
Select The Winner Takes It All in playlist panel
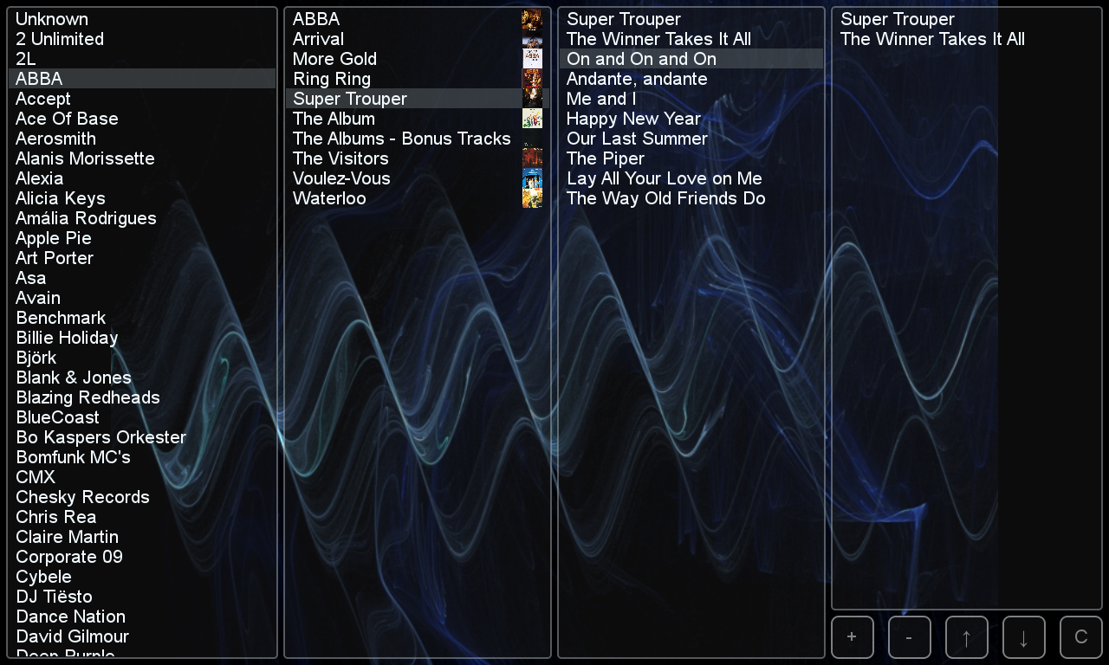(x=967, y=39)
